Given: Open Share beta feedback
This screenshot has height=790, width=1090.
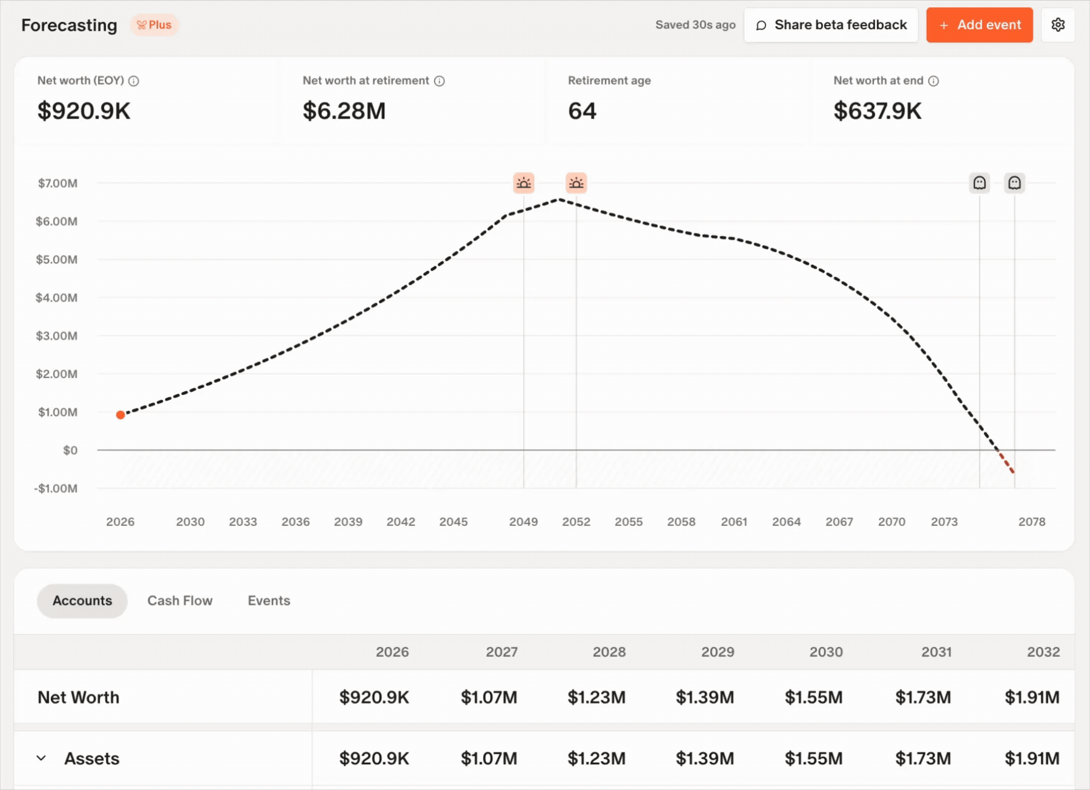Looking at the screenshot, I should pos(831,25).
